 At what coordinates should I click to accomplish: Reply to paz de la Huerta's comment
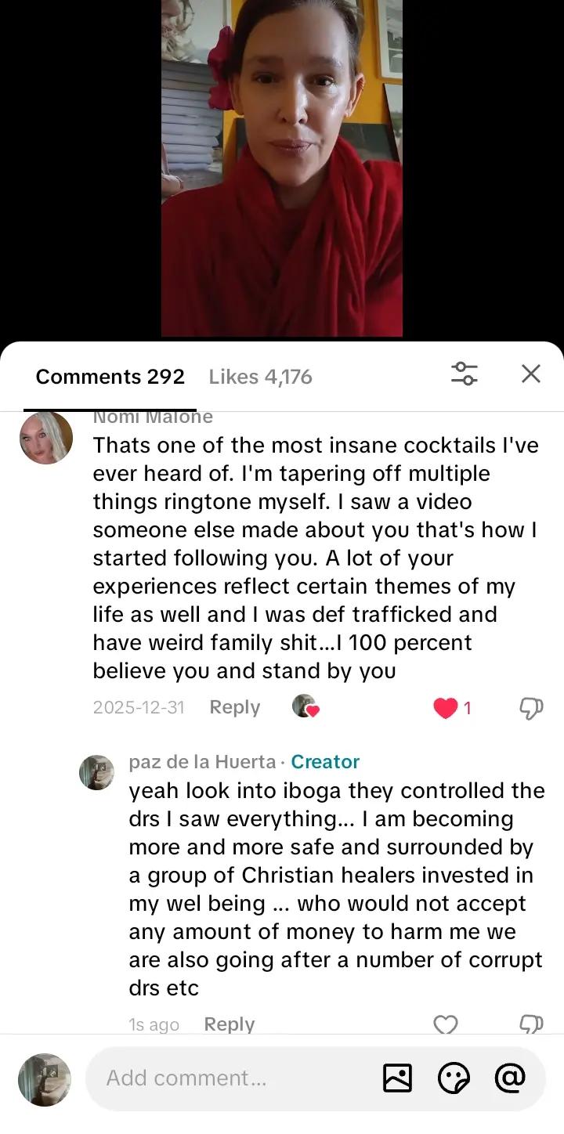point(229,1024)
